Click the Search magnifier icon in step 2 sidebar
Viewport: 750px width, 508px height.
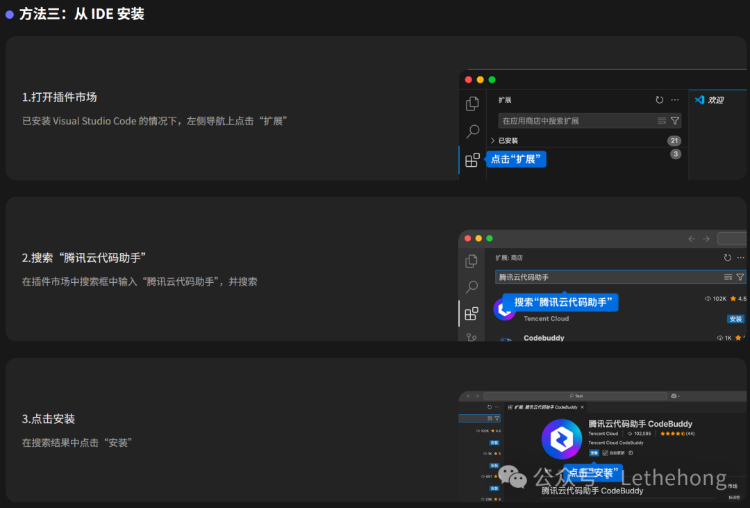tap(472, 287)
